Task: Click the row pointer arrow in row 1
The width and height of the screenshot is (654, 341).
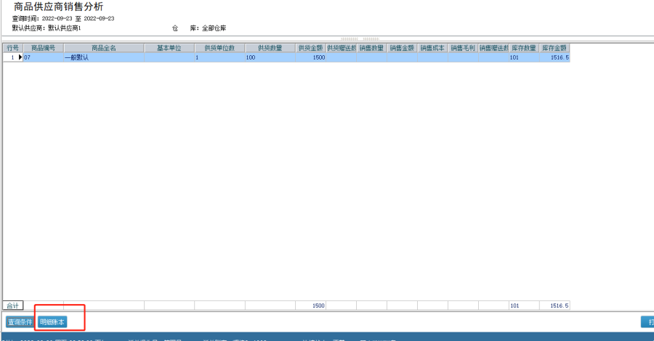Action: (x=20, y=57)
